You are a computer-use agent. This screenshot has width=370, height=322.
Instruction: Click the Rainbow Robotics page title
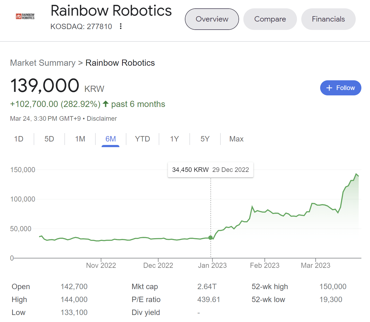click(111, 11)
